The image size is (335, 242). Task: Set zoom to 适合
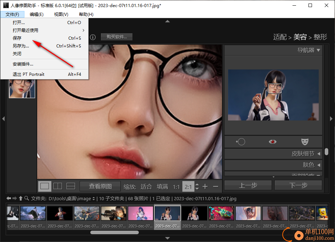point(146,187)
